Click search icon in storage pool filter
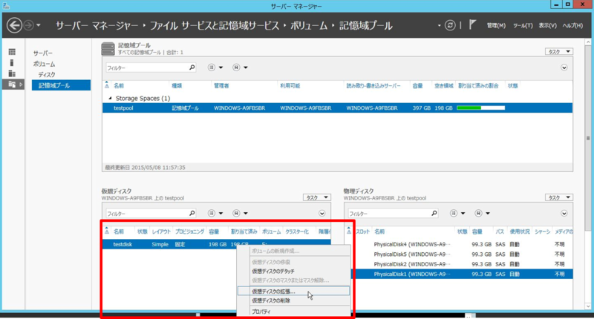Image resolution: width=594 pixels, height=319 pixels. tap(192, 68)
